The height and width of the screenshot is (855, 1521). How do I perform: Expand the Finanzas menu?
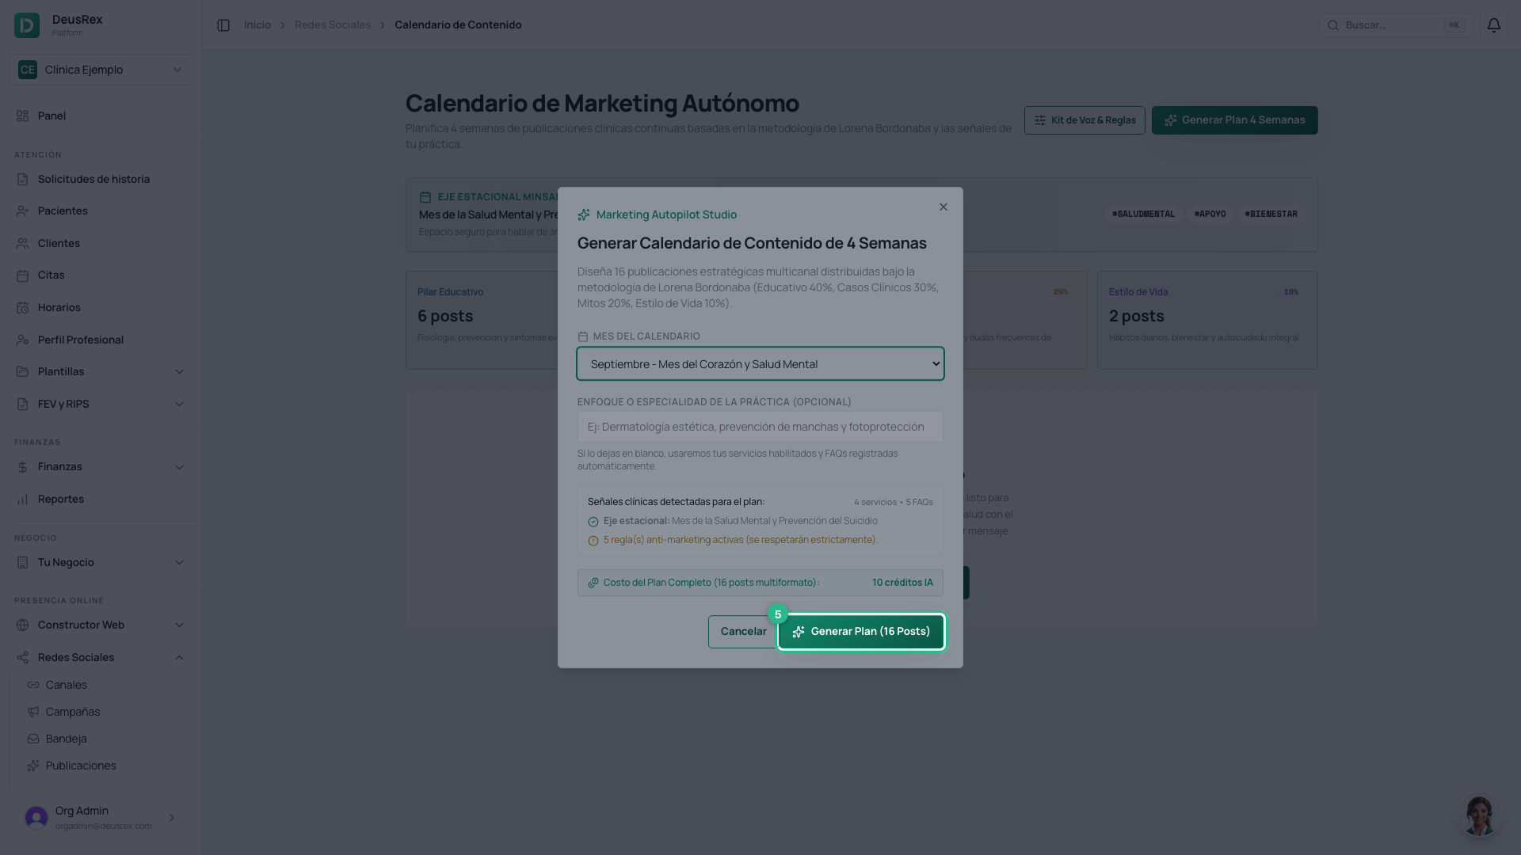[x=101, y=467]
